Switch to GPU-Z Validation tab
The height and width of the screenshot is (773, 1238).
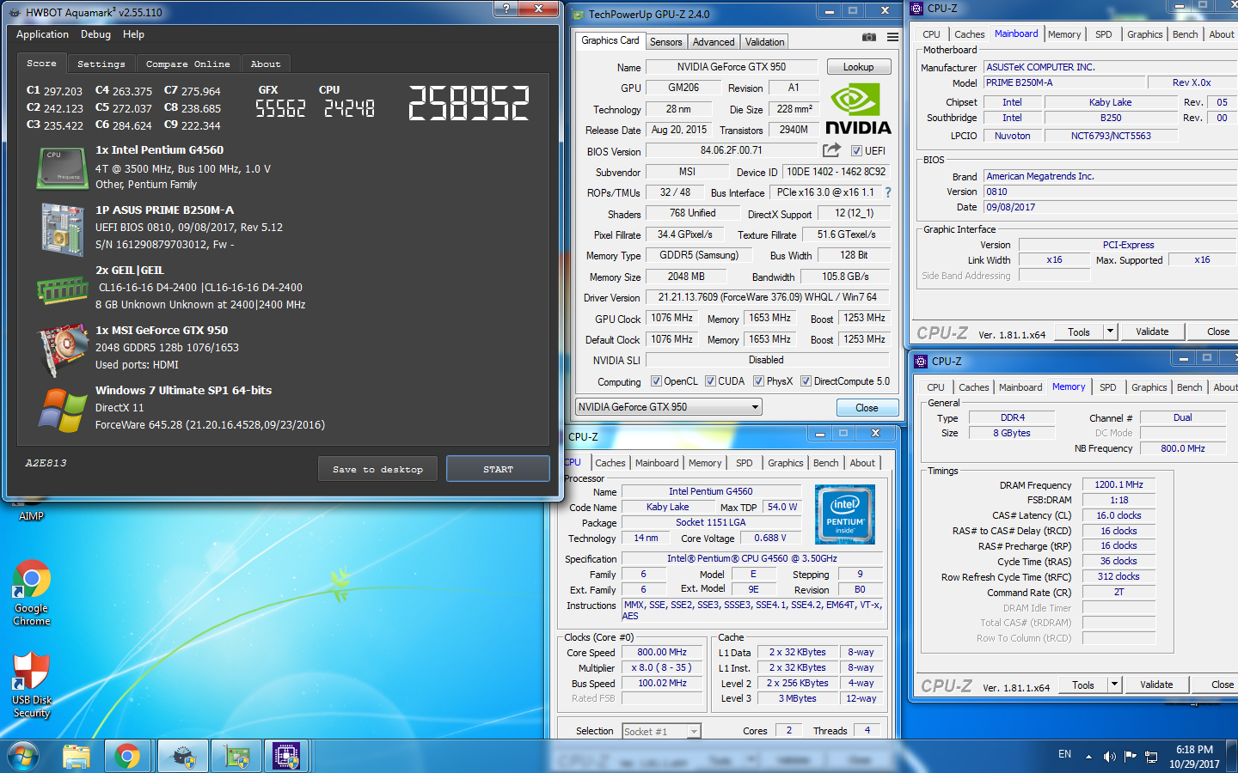[x=764, y=42]
